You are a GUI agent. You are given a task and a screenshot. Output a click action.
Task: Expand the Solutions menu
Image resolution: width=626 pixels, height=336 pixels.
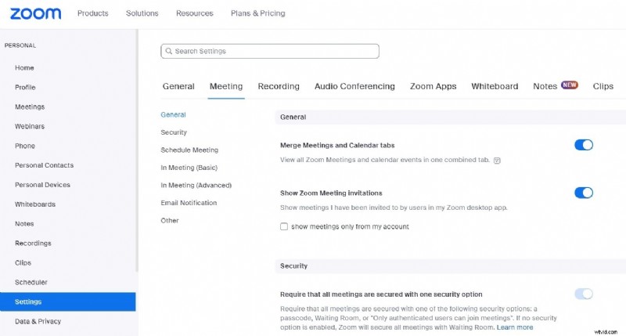[x=142, y=13]
